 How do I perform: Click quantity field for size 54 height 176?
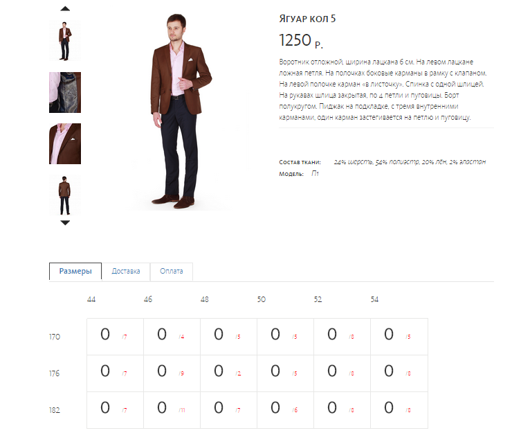(389, 371)
